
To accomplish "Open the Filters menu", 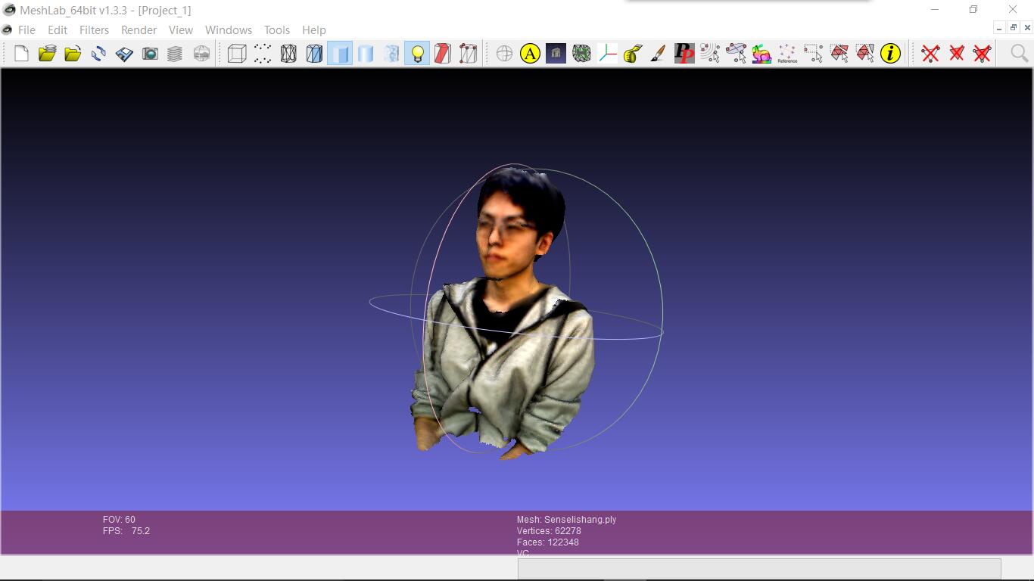I will (94, 30).
